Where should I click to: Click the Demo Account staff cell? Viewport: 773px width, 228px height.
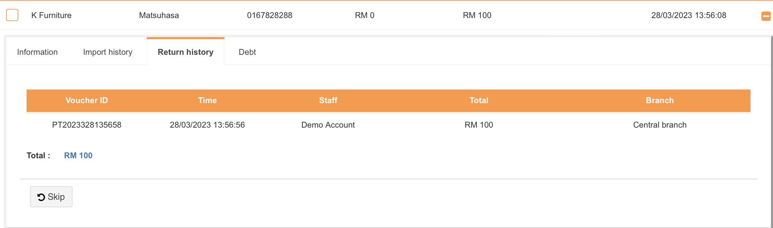(x=328, y=125)
